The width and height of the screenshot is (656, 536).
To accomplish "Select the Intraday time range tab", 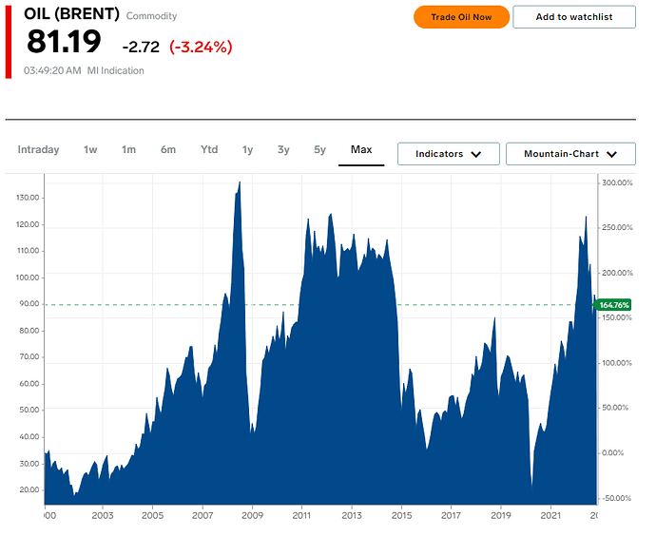I will 38,149.
